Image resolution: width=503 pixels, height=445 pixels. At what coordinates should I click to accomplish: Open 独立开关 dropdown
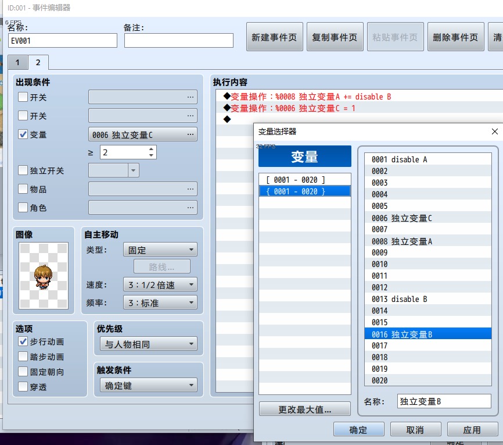pyautogui.click(x=114, y=170)
